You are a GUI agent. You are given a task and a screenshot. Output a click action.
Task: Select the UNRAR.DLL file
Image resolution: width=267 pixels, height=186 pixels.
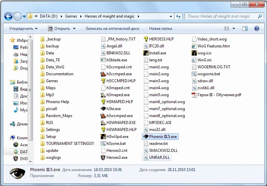pyautogui.click(x=157, y=157)
